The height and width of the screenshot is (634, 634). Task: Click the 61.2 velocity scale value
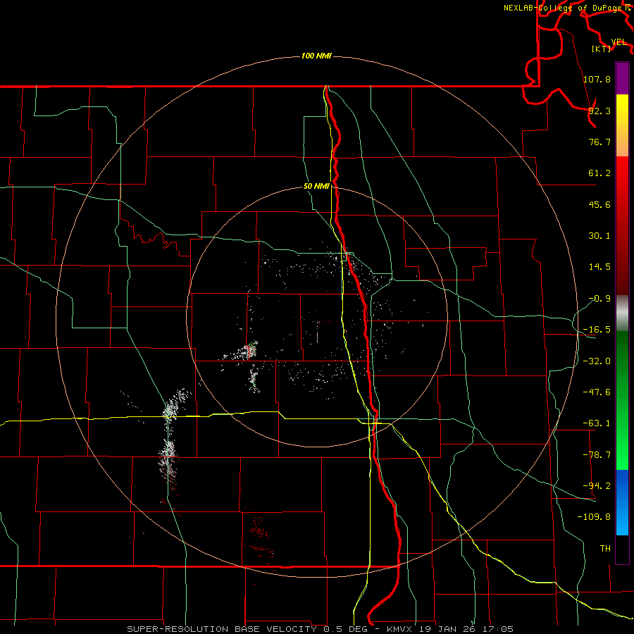599,173
